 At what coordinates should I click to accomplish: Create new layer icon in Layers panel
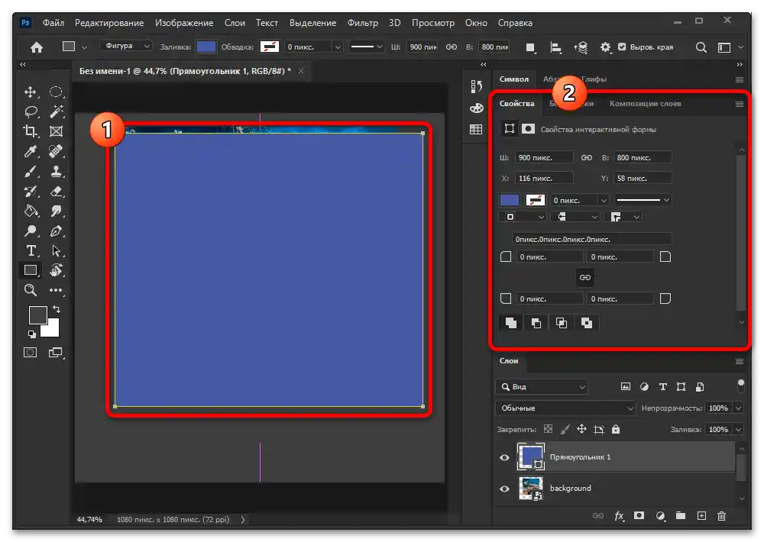[x=701, y=516]
